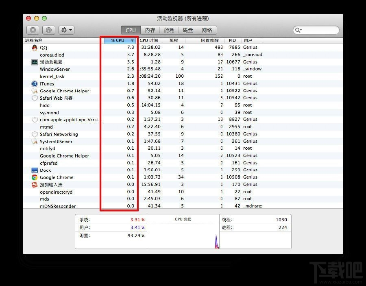Click the Dock process icon

pyautogui.click(x=35, y=170)
